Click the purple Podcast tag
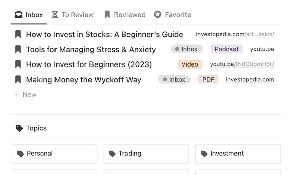 (x=226, y=49)
